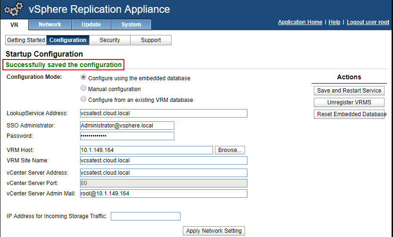This screenshot has height=237, width=393.
Task: Click Browse next to VRM Host
Action: pyautogui.click(x=230, y=150)
